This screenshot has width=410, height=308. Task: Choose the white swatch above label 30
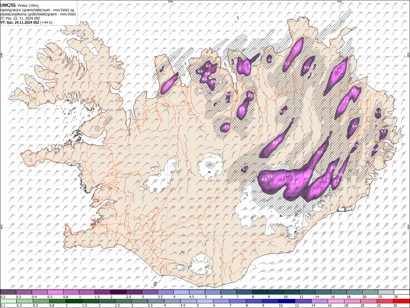coord(402,292)
